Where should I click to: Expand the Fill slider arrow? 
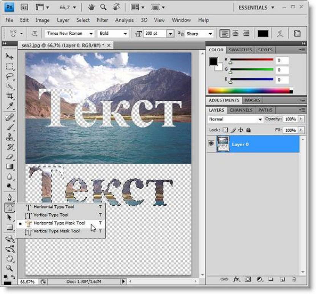point(301,130)
